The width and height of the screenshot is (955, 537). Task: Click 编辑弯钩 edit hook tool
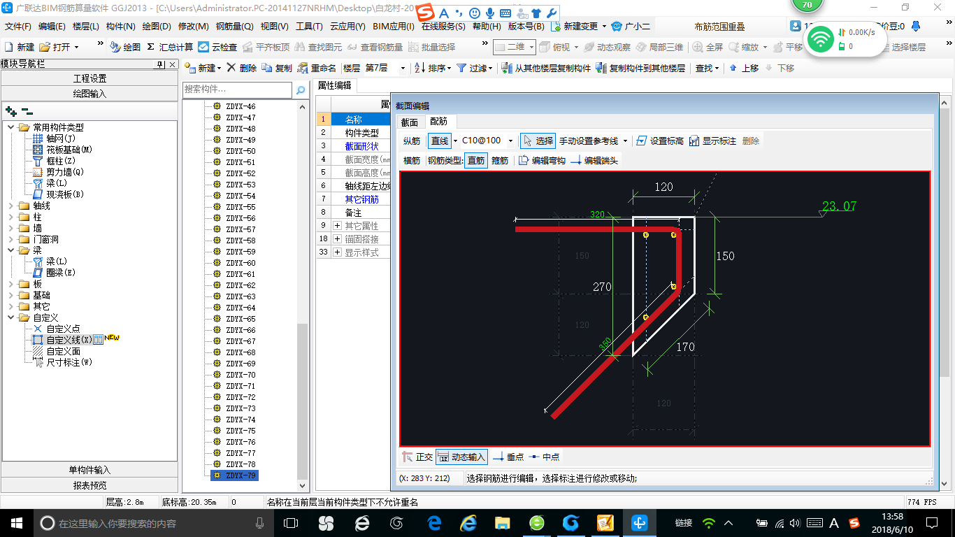[x=542, y=160]
